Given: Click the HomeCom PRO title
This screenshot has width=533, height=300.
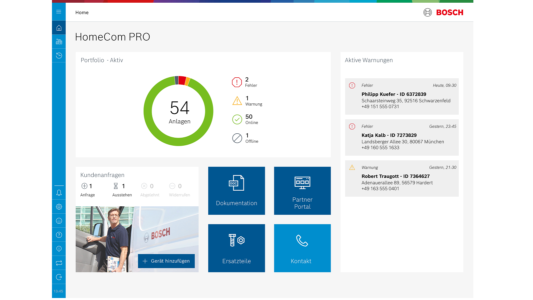Looking at the screenshot, I should tap(113, 37).
